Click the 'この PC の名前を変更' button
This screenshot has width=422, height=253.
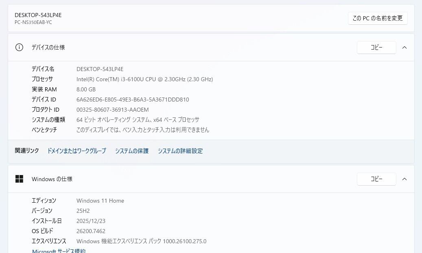[x=378, y=18]
